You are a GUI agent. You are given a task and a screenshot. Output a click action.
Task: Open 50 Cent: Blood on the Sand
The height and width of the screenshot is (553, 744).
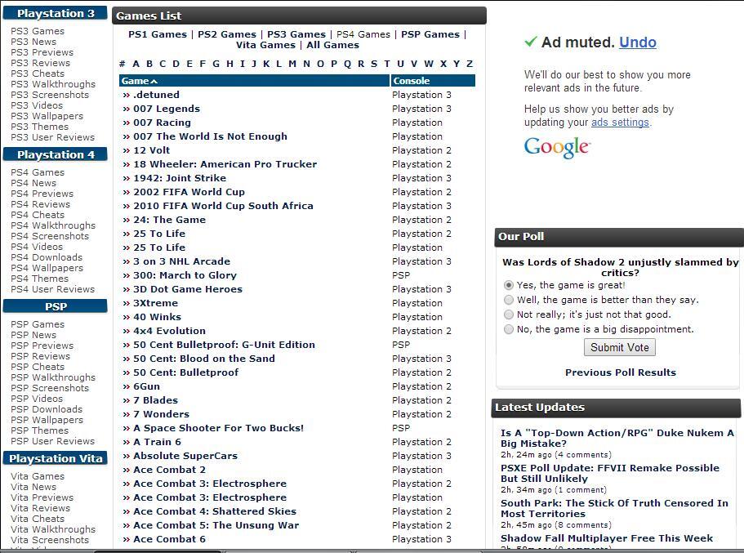pyautogui.click(x=204, y=359)
